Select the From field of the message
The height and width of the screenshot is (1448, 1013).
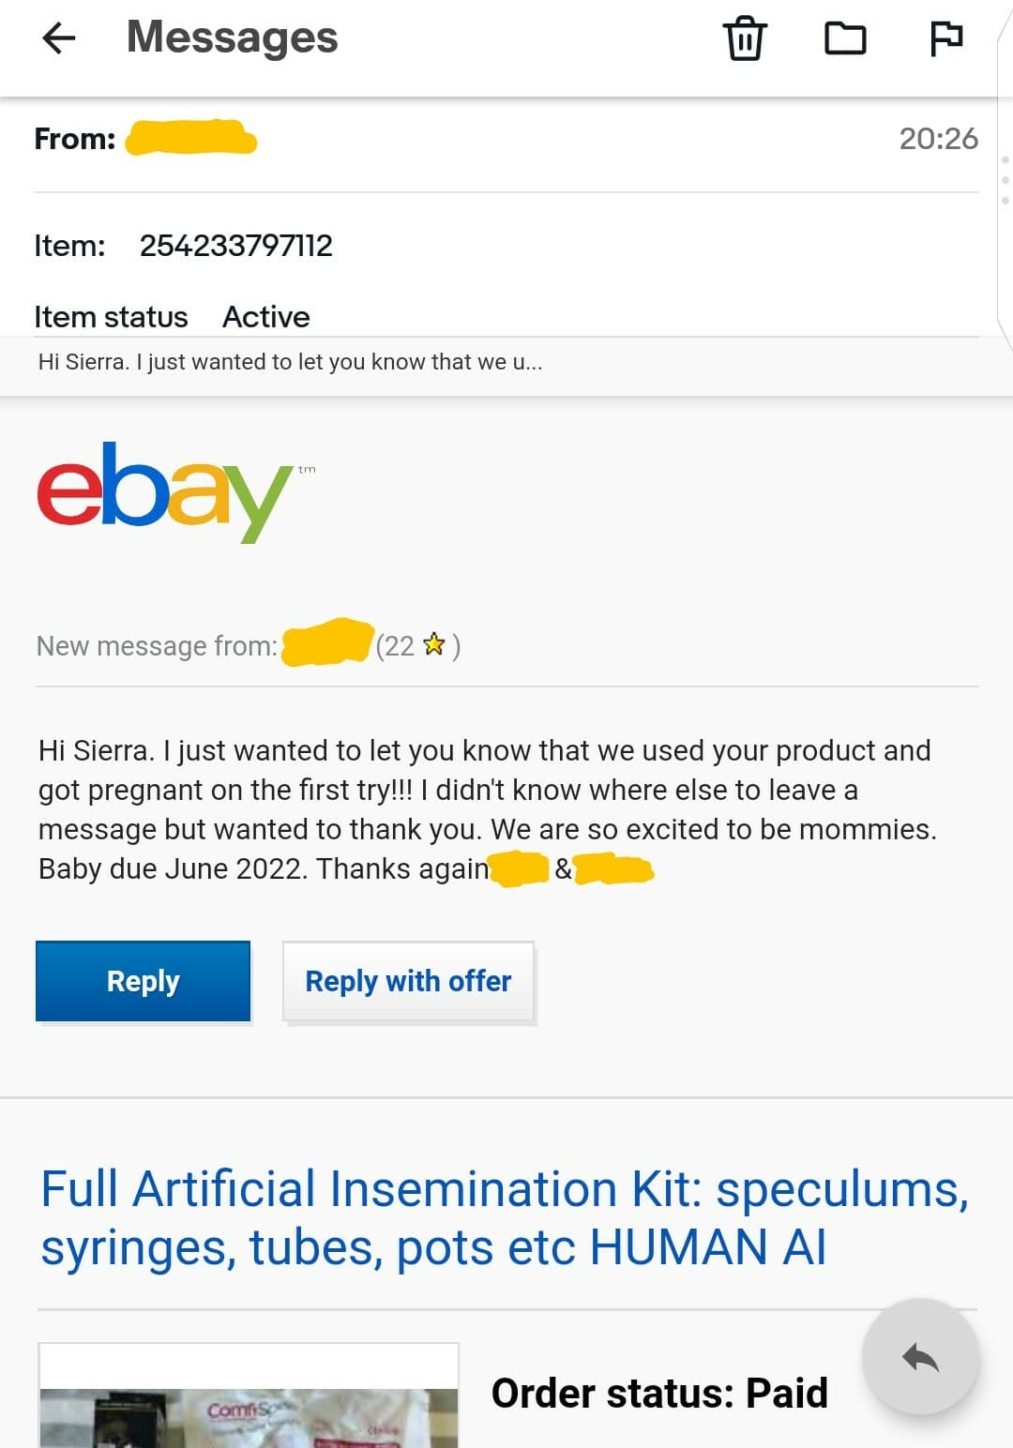71,138
